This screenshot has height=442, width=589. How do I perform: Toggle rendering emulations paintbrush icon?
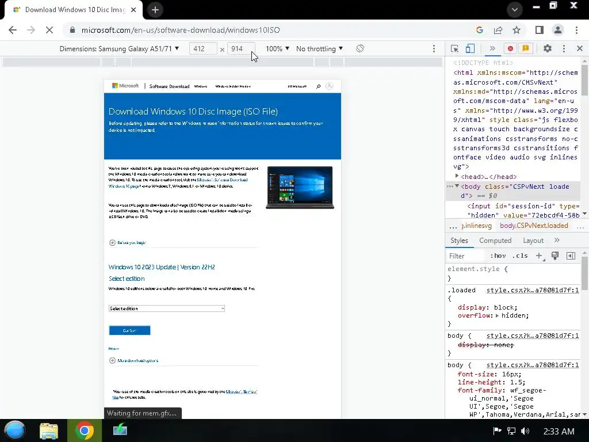(555, 256)
